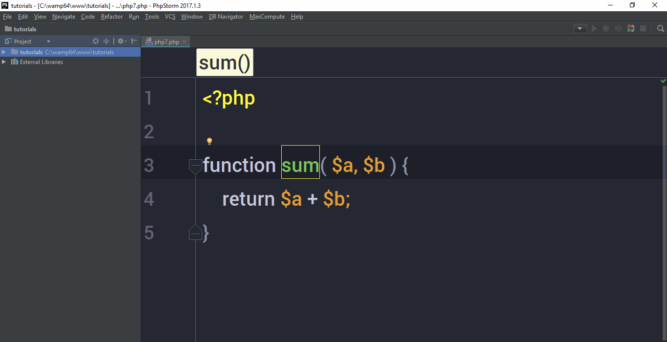
Task: Fold the sum function at line 3
Action: [195, 166]
